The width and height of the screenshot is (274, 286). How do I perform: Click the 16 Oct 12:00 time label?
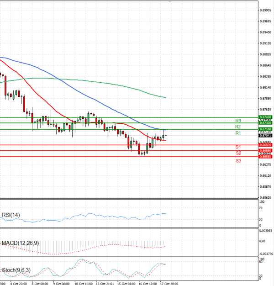[148, 284]
